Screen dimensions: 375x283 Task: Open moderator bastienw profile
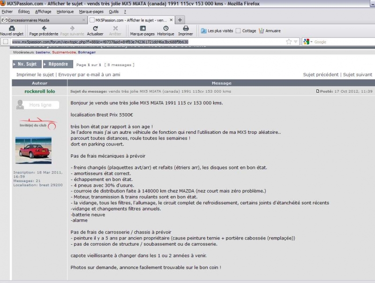43,52
